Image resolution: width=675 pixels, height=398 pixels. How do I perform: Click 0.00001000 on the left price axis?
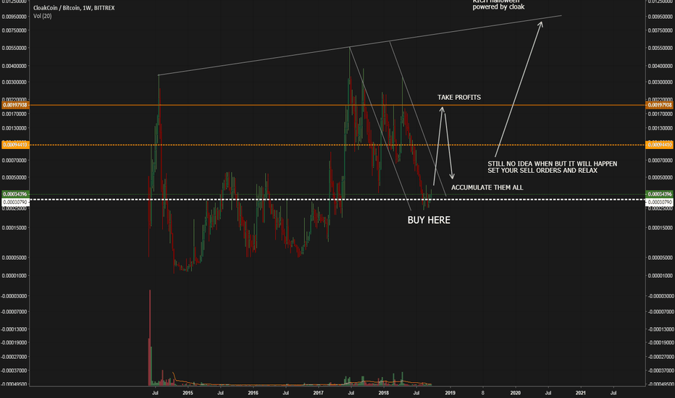[14, 276]
